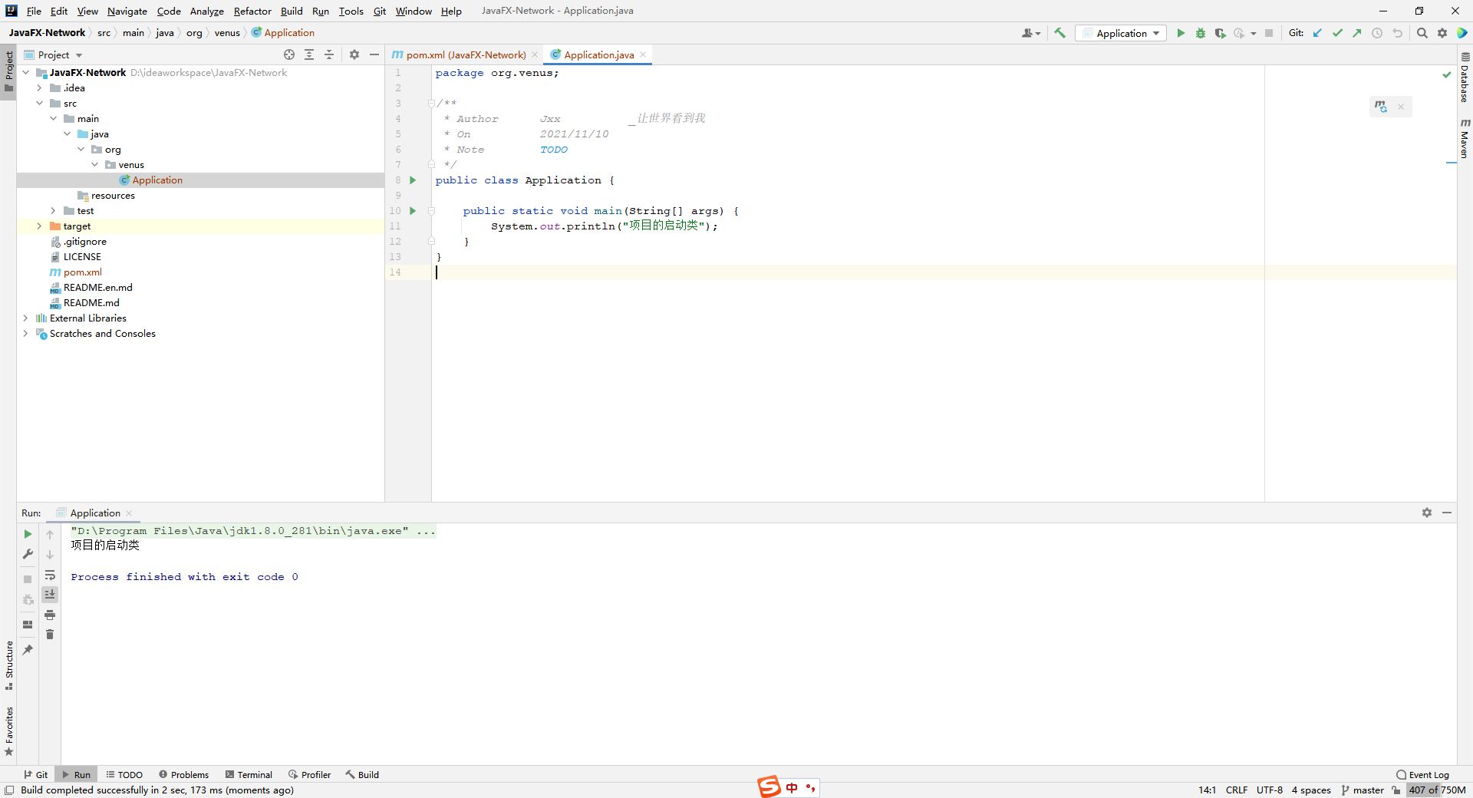Open the Refactor menu
Viewport: 1473px width, 798px height.
pyautogui.click(x=252, y=11)
